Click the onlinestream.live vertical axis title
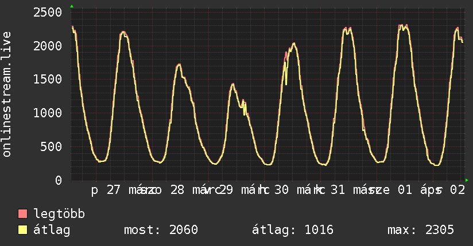Viewport: 473px width, 246px height. 7,95
